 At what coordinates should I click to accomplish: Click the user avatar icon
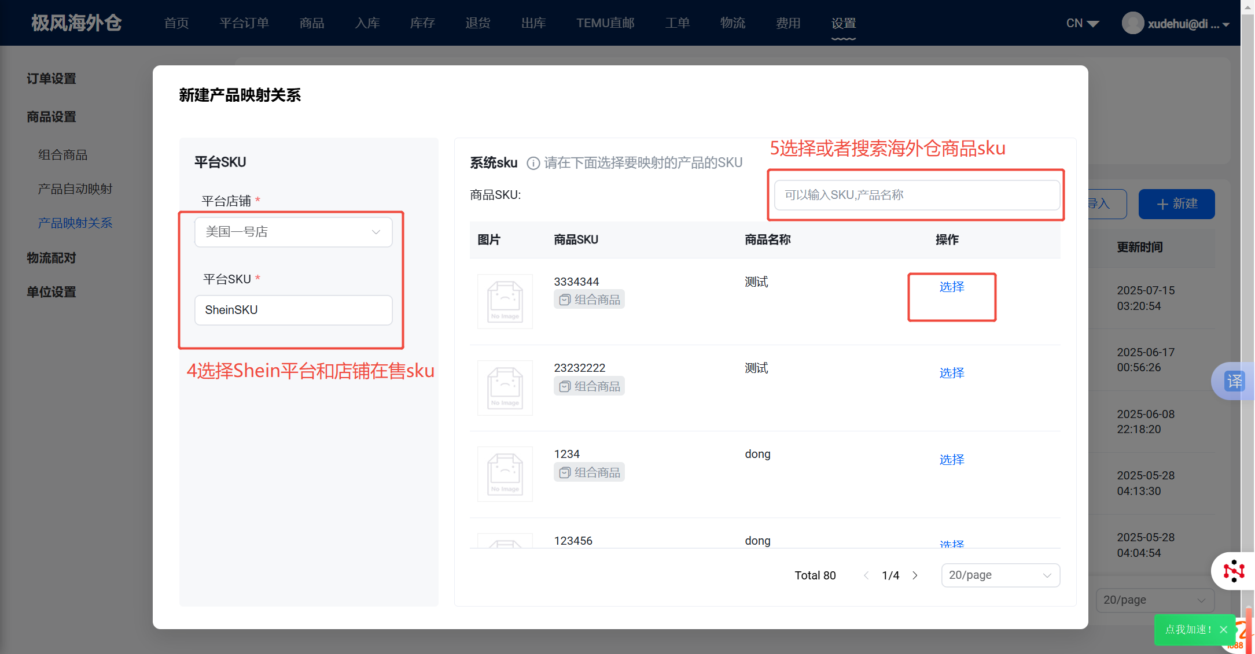point(1132,23)
